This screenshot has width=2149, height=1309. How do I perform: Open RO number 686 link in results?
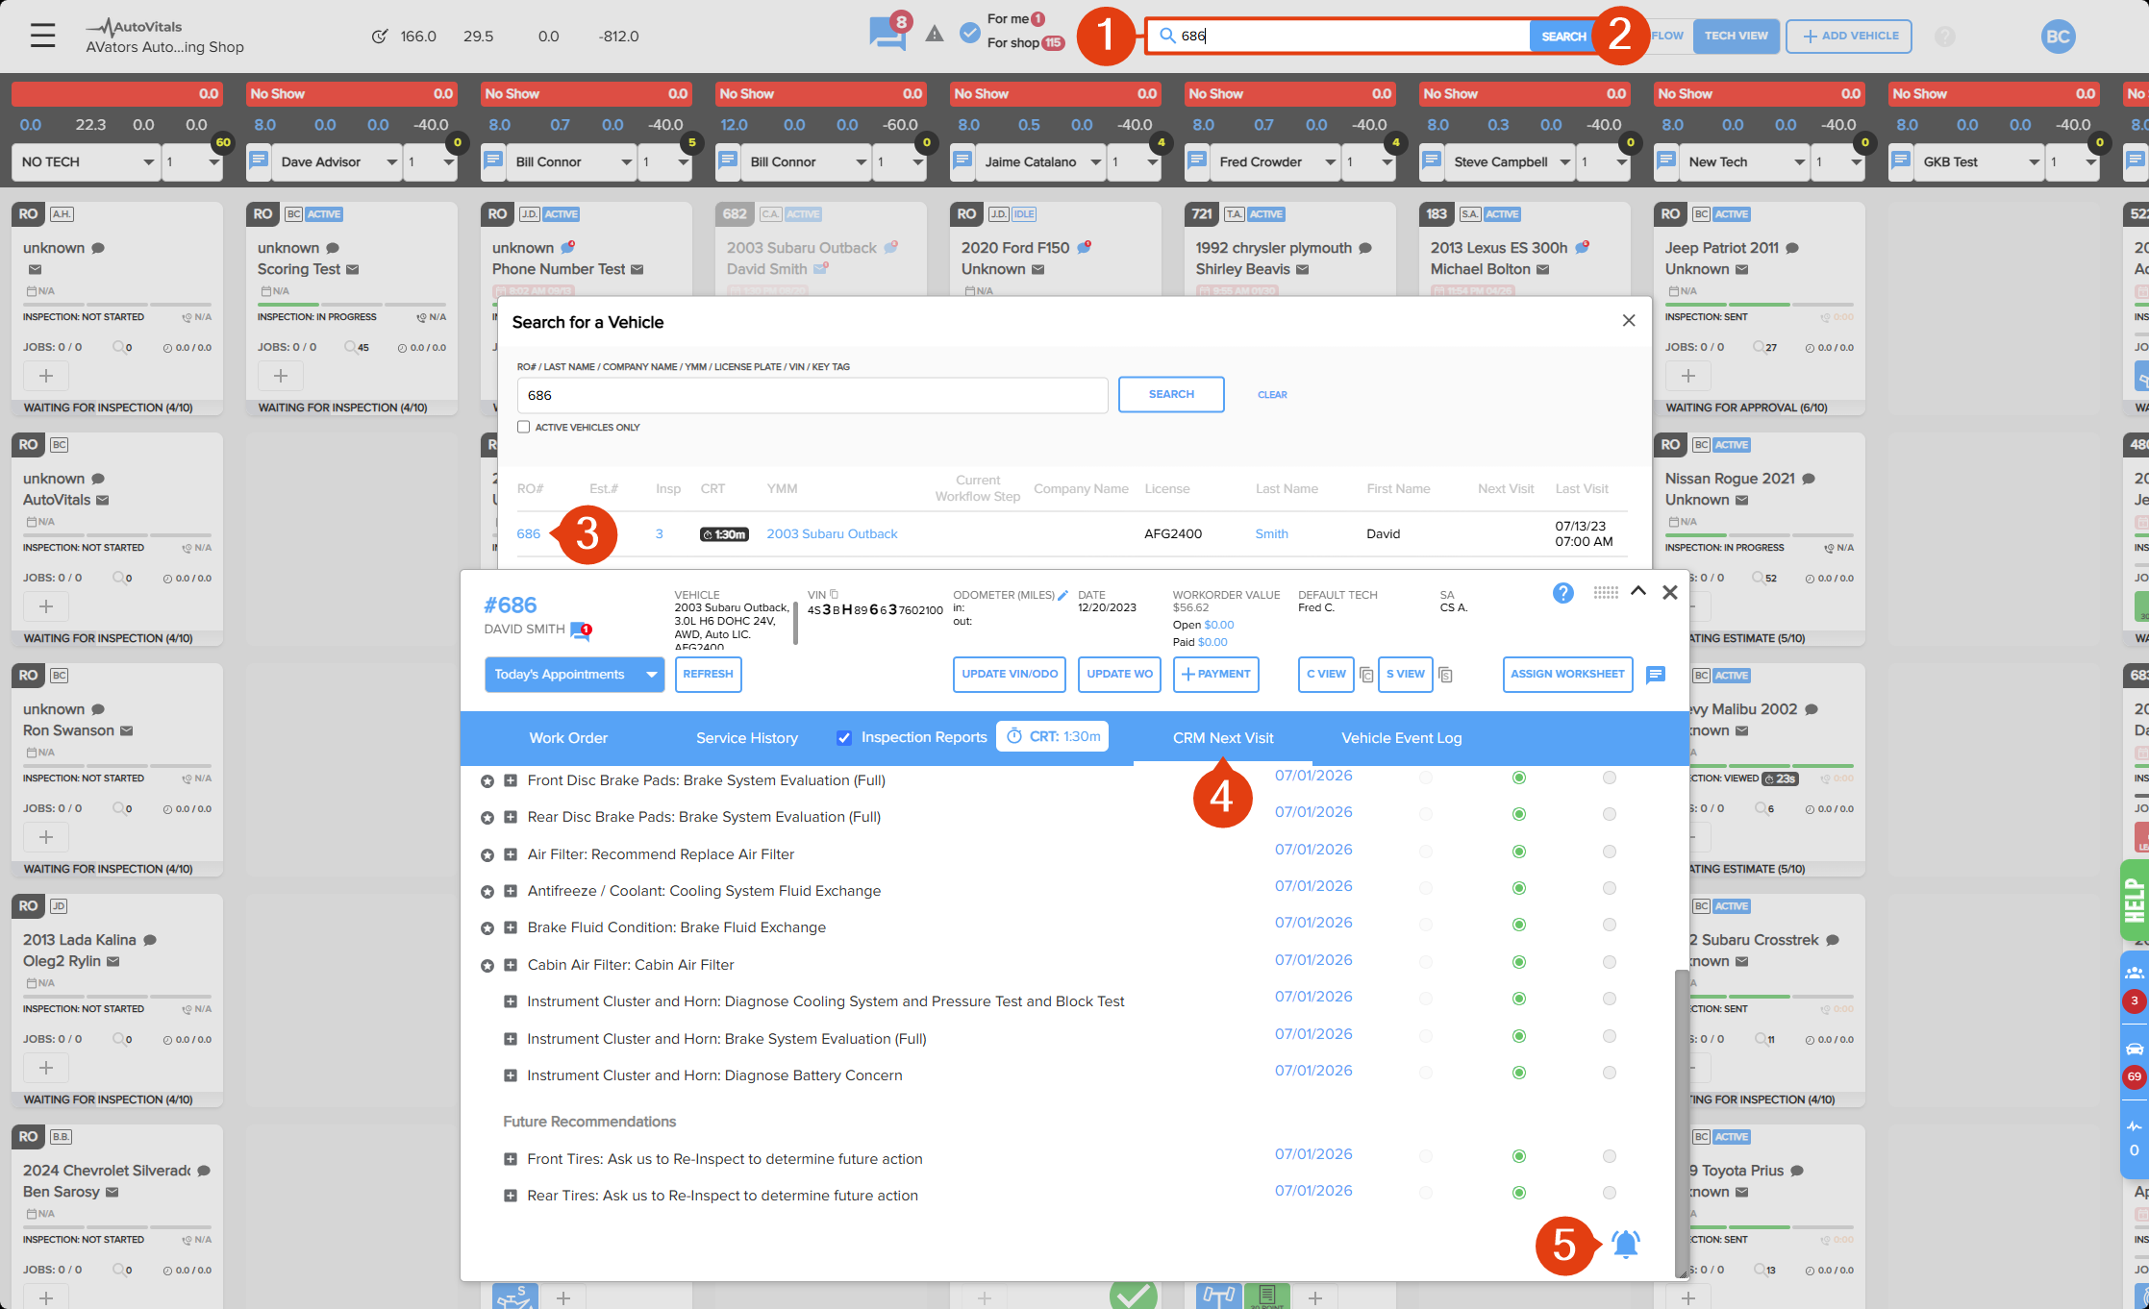click(529, 534)
